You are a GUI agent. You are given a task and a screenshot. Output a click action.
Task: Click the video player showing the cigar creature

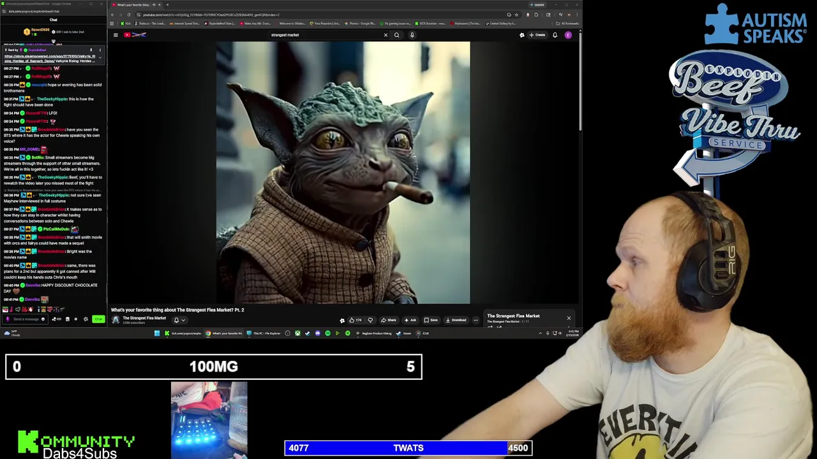343,173
